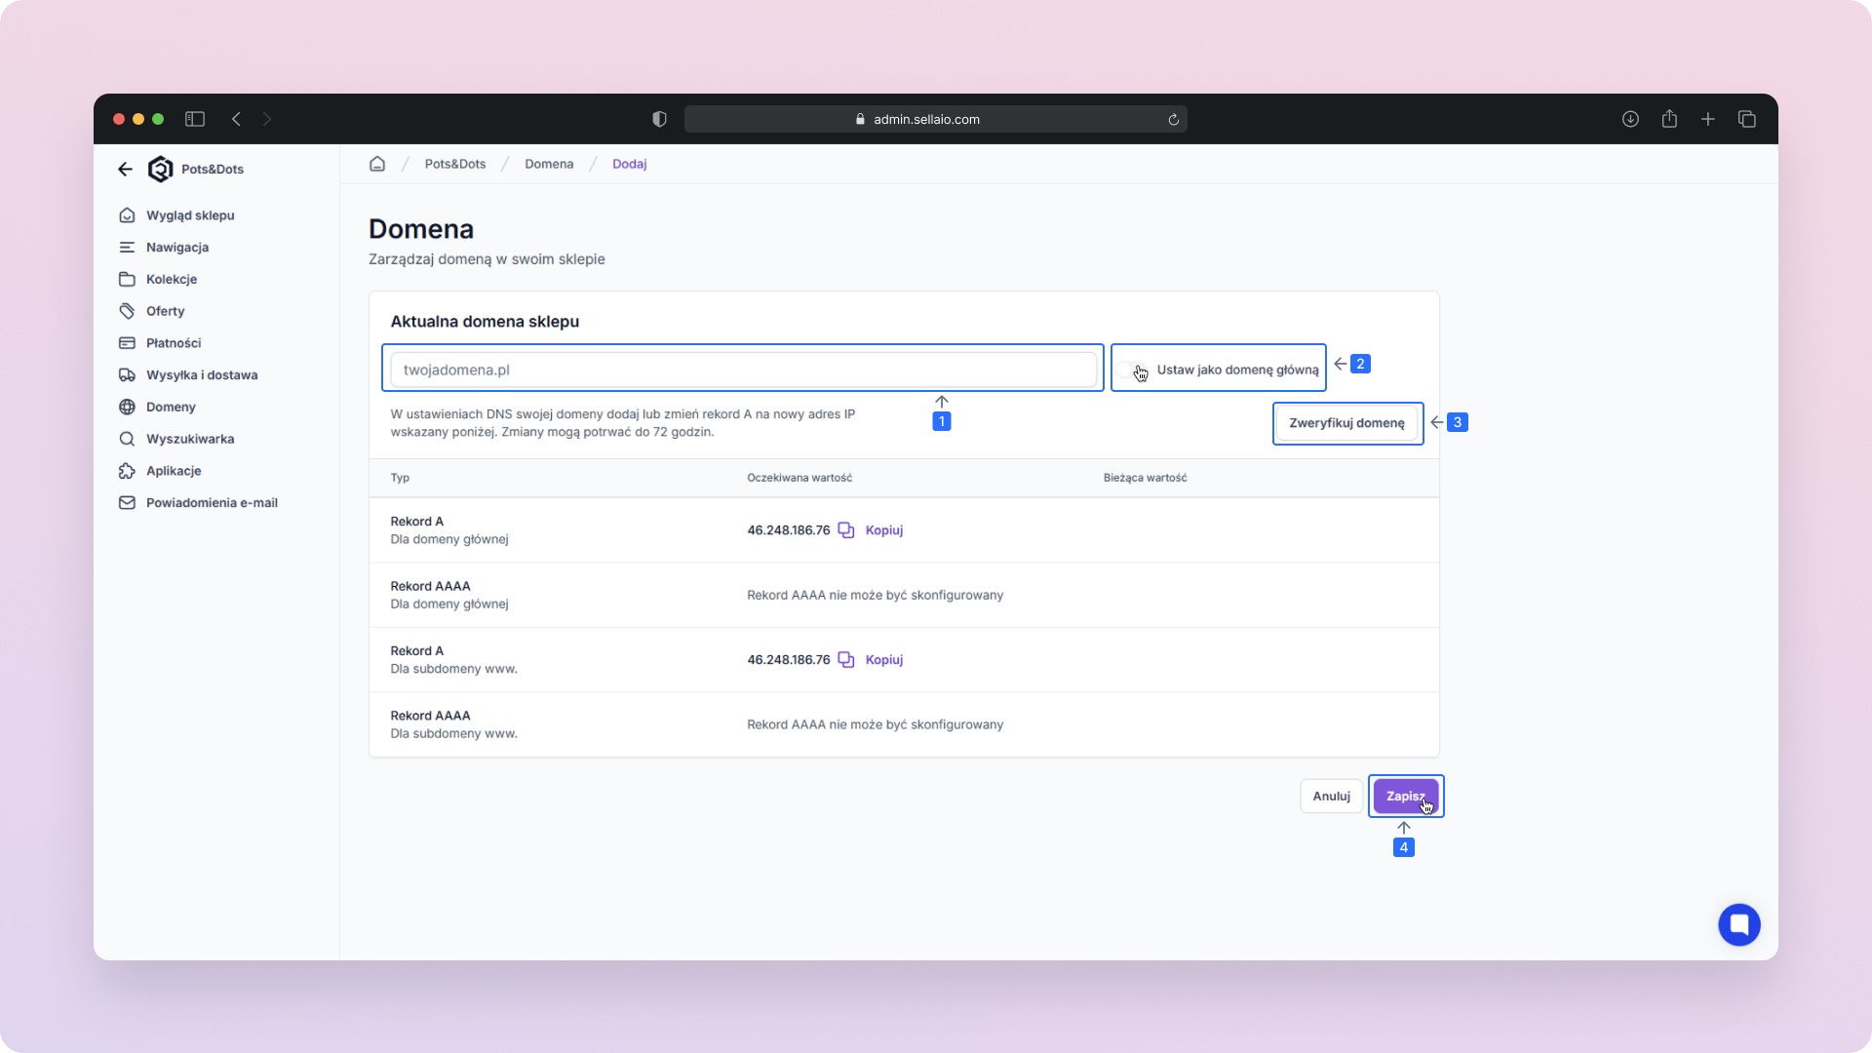1872x1053 pixels.
Task: Open Safari share icon
Action: coord(1669,119)
